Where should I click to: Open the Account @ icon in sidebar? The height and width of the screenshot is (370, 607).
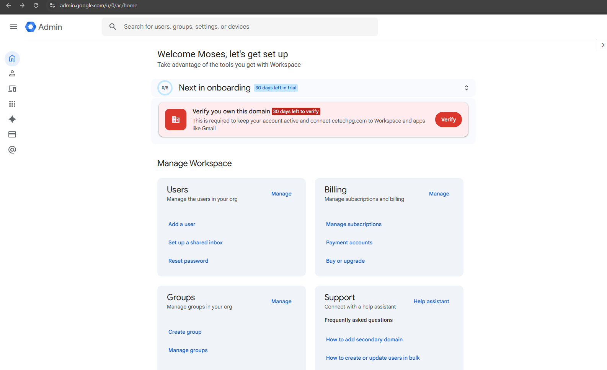click(x=12, y=150)
